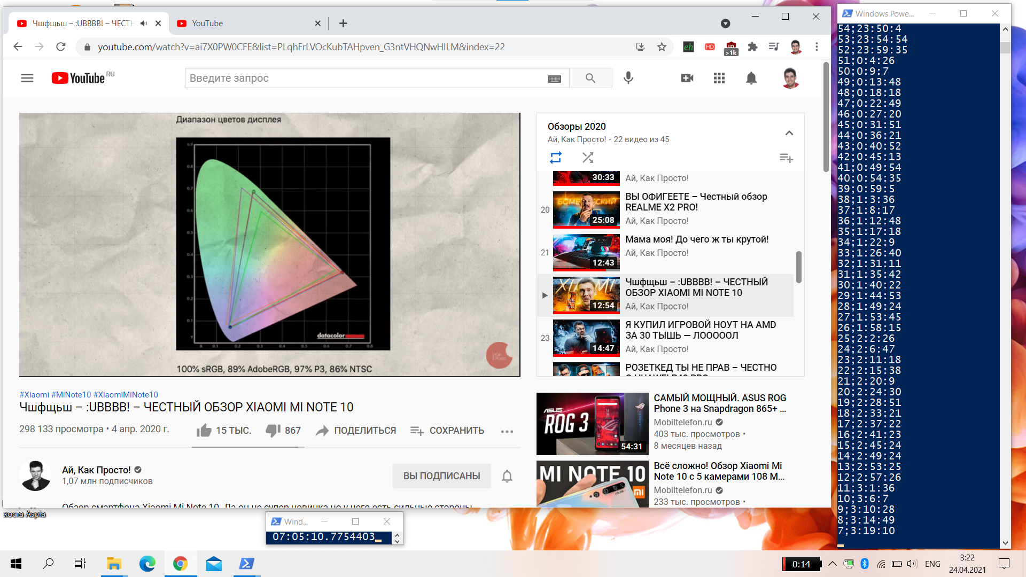Click the PowerShell window scroll down arrow

click(x=1005, y=543)
